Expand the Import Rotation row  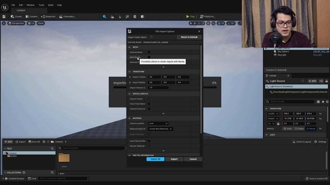pyautogui.click(x=130, y=83)
